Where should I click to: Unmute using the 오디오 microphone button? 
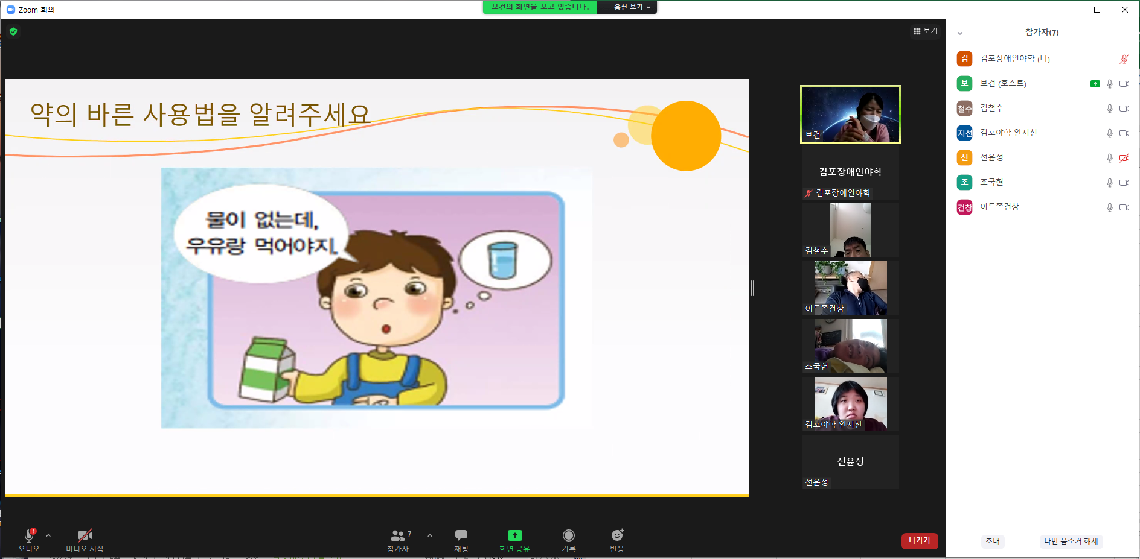(29, 540)
